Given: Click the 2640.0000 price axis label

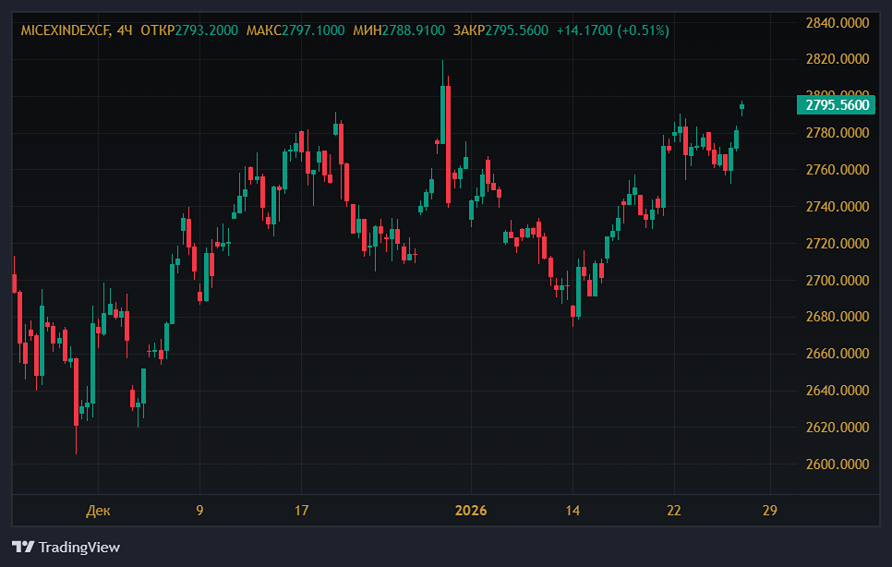Looking at the screenshot, I should click(838, 391).
